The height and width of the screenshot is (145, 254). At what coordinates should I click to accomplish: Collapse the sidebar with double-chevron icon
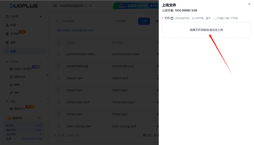pyautogui.click(x=48, y=75)
